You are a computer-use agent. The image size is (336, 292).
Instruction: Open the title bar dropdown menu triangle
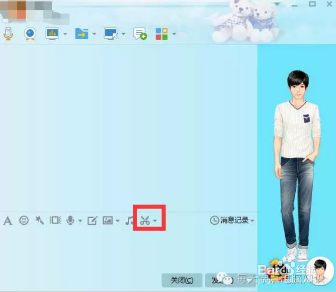tap(277, 4)
